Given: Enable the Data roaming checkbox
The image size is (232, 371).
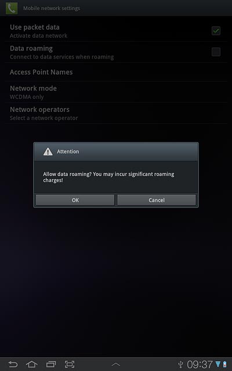Looking at the screenshot, I should point(216,52).
